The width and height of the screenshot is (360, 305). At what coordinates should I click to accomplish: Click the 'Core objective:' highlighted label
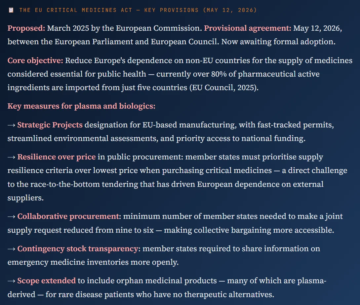(35, 60)
